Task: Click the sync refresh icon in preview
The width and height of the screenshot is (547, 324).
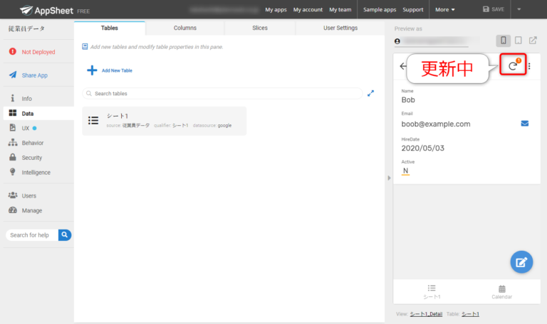Action: [512, 66]
